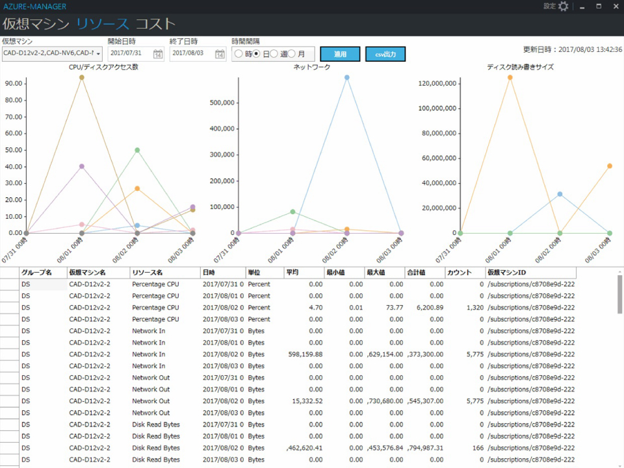Click the tan peak point in CPU/ディスクアクセス数 chart
624x468 pixels.
(x=82, y=77)
